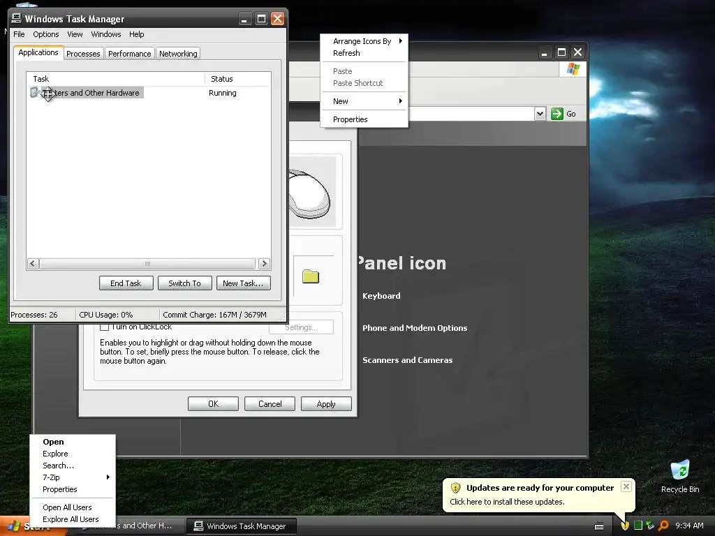
Task: Open the Help menu in Task Manager
Action: [136, 34]
